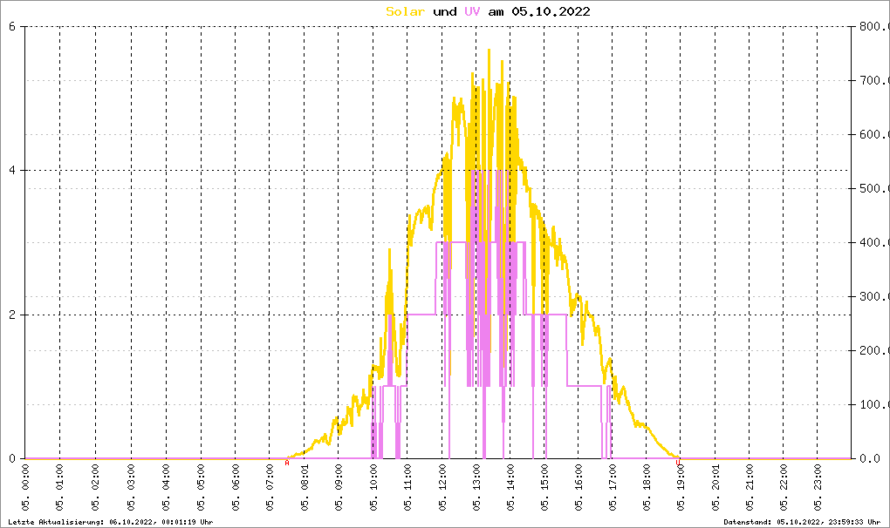Screen dimensions: 890x528
Task: Click the purple "UV" word in the title
Action: point(472,11)
